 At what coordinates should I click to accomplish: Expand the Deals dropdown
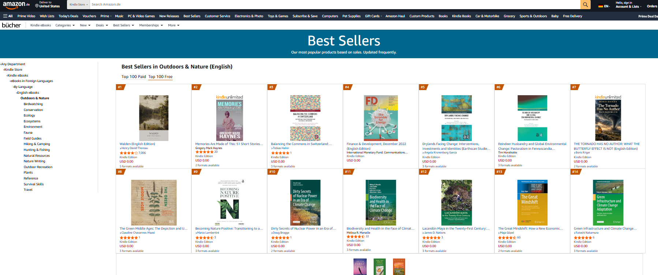[x=102, y=25]
